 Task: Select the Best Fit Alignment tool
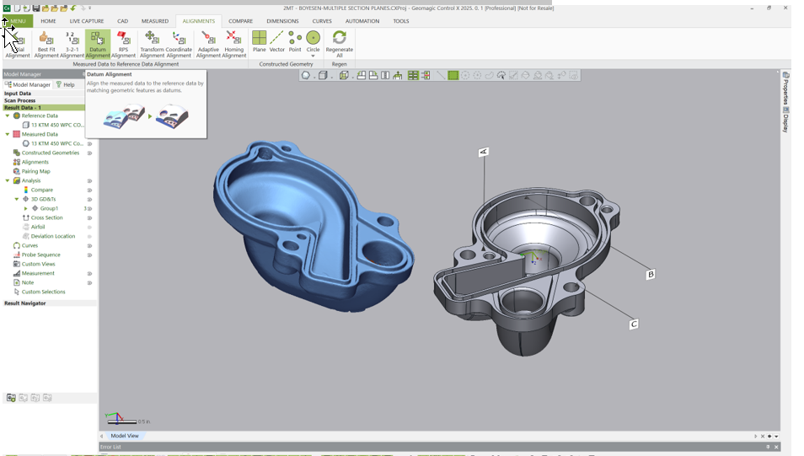point(46,44)
